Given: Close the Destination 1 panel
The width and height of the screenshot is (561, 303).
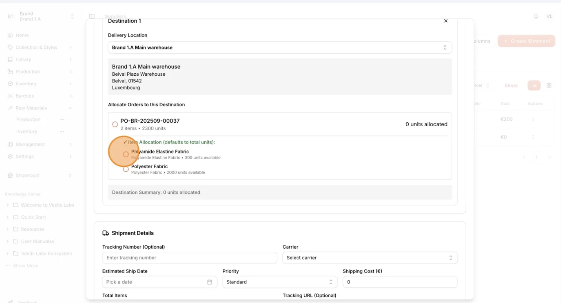Looking at the screenshot, I should pyautogui.click(x=446, y=21).
